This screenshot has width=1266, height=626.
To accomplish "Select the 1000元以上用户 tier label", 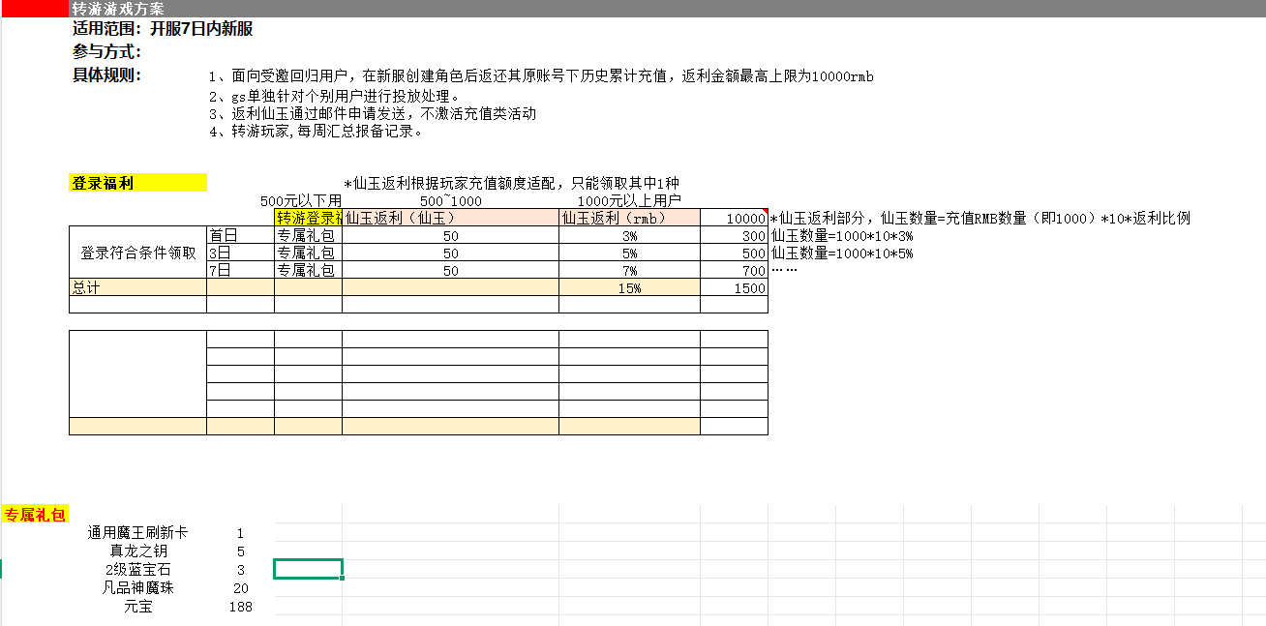I will (629, 200).
